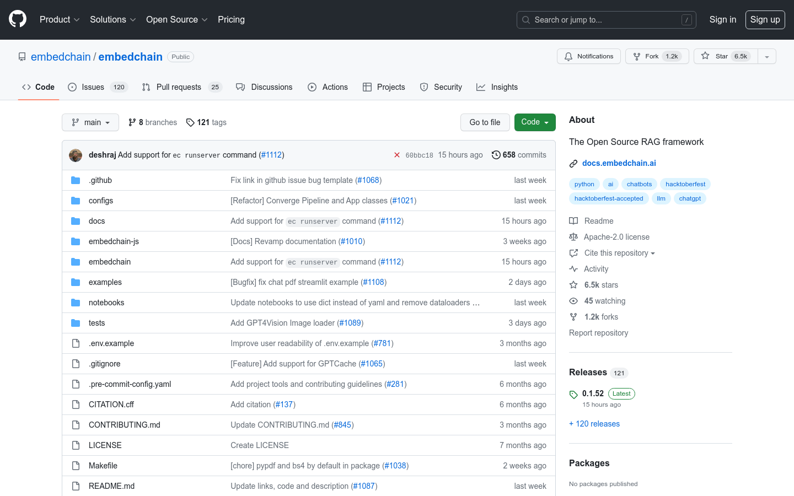Click the examples folder icon
Image resolution: width=794 pixels, height=496 pixels.
[x=76, y=282]
